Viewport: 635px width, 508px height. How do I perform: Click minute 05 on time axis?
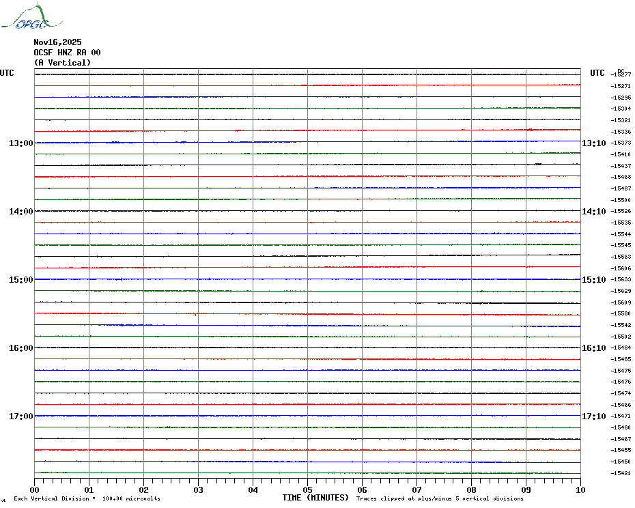(x=307, y=490)
